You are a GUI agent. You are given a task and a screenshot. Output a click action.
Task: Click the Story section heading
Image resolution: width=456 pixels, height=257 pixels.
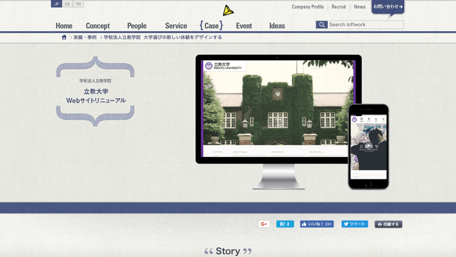[228, 251]
